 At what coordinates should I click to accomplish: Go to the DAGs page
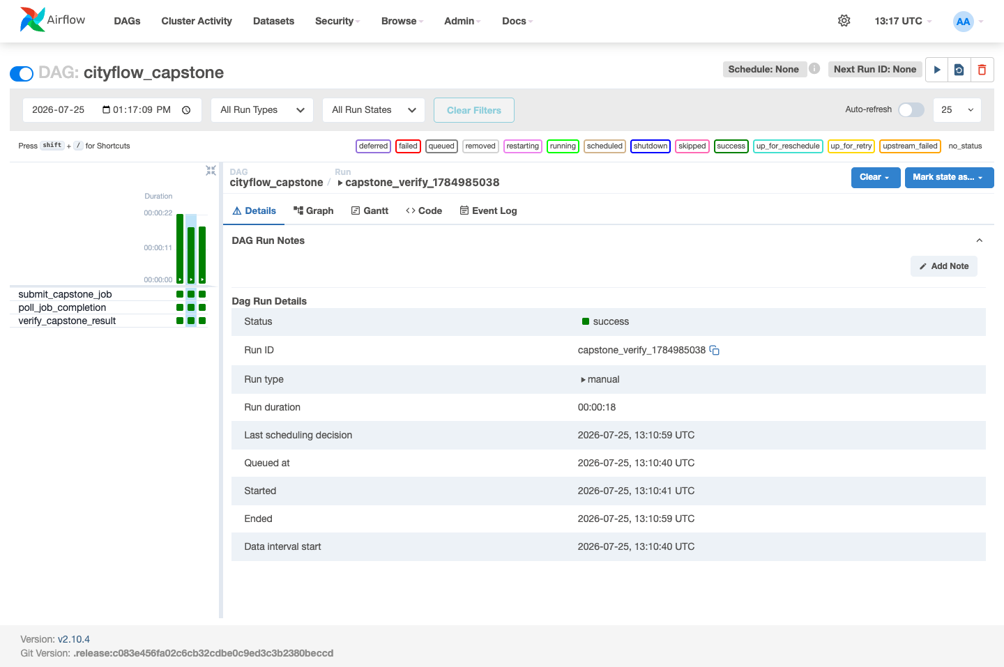tap(127, 21)
